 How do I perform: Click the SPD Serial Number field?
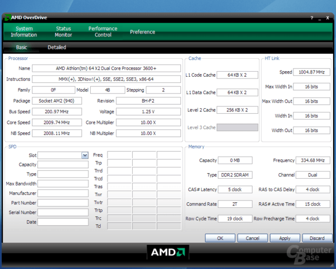click(63, 212)
